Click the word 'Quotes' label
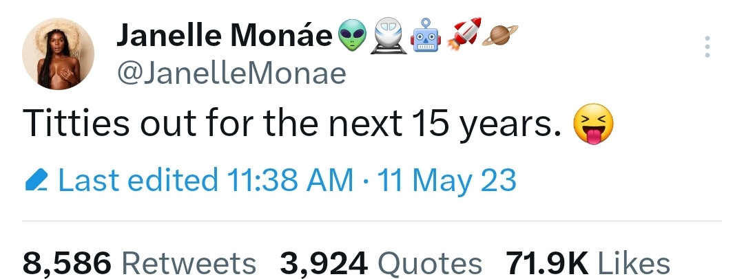The image size is (744, 279). pyautogui.click(x=431, y=263)
